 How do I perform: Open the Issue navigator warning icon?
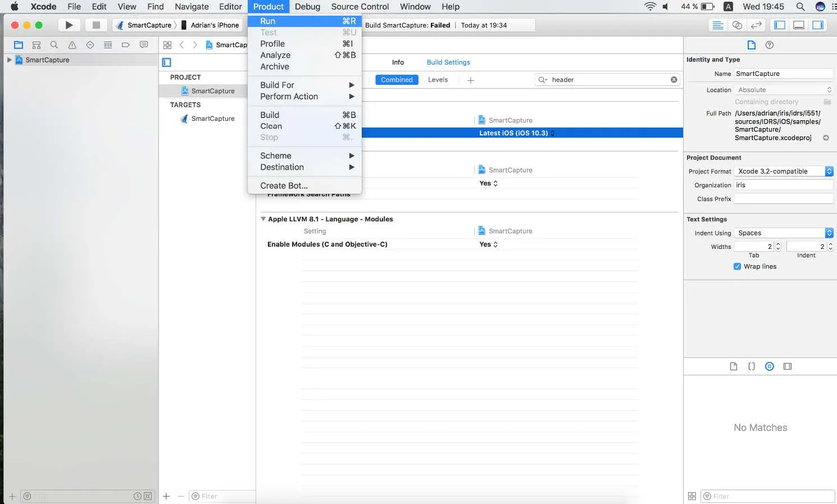click(x=72, y=45)
